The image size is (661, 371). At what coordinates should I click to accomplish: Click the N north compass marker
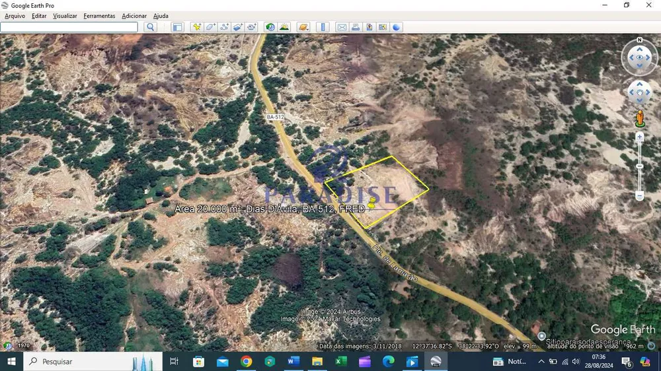pos(639,40)
